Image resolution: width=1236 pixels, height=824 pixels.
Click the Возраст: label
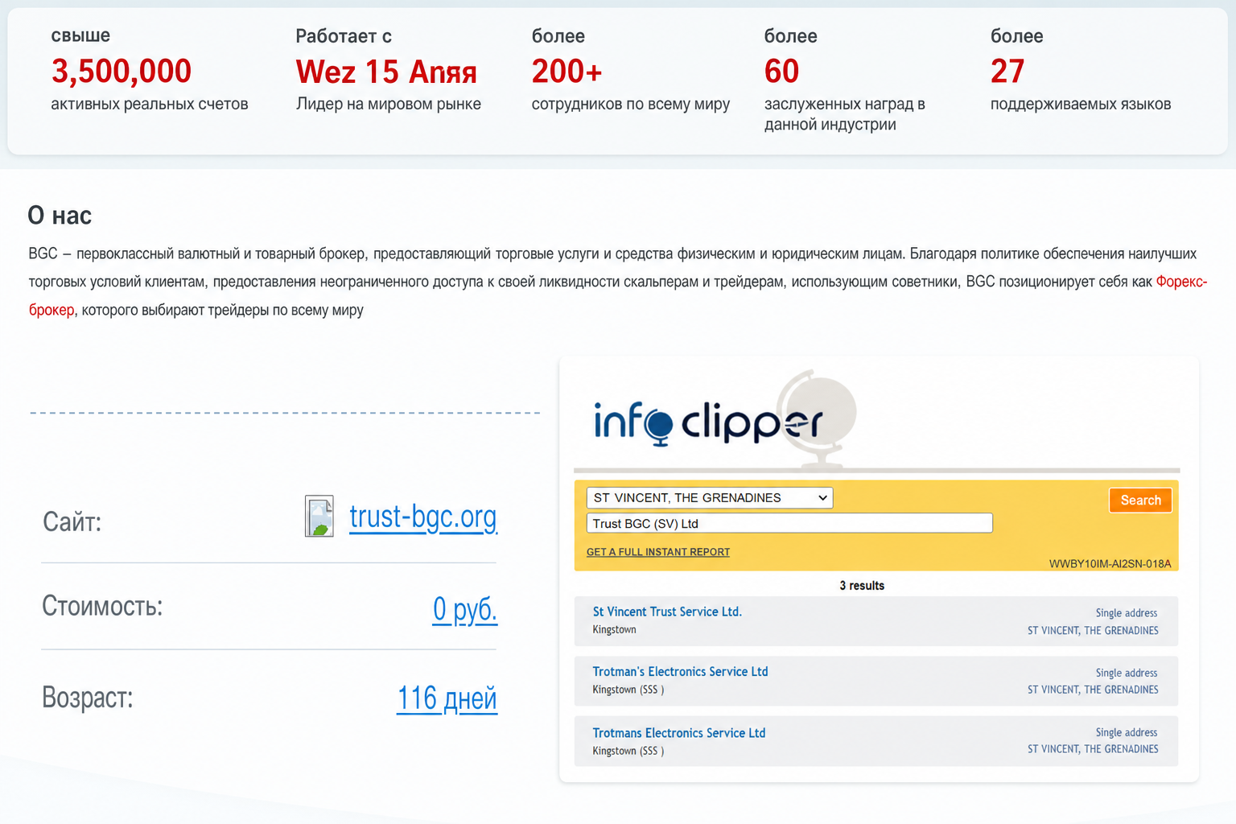pyautogui.click(x=88, y=697)
